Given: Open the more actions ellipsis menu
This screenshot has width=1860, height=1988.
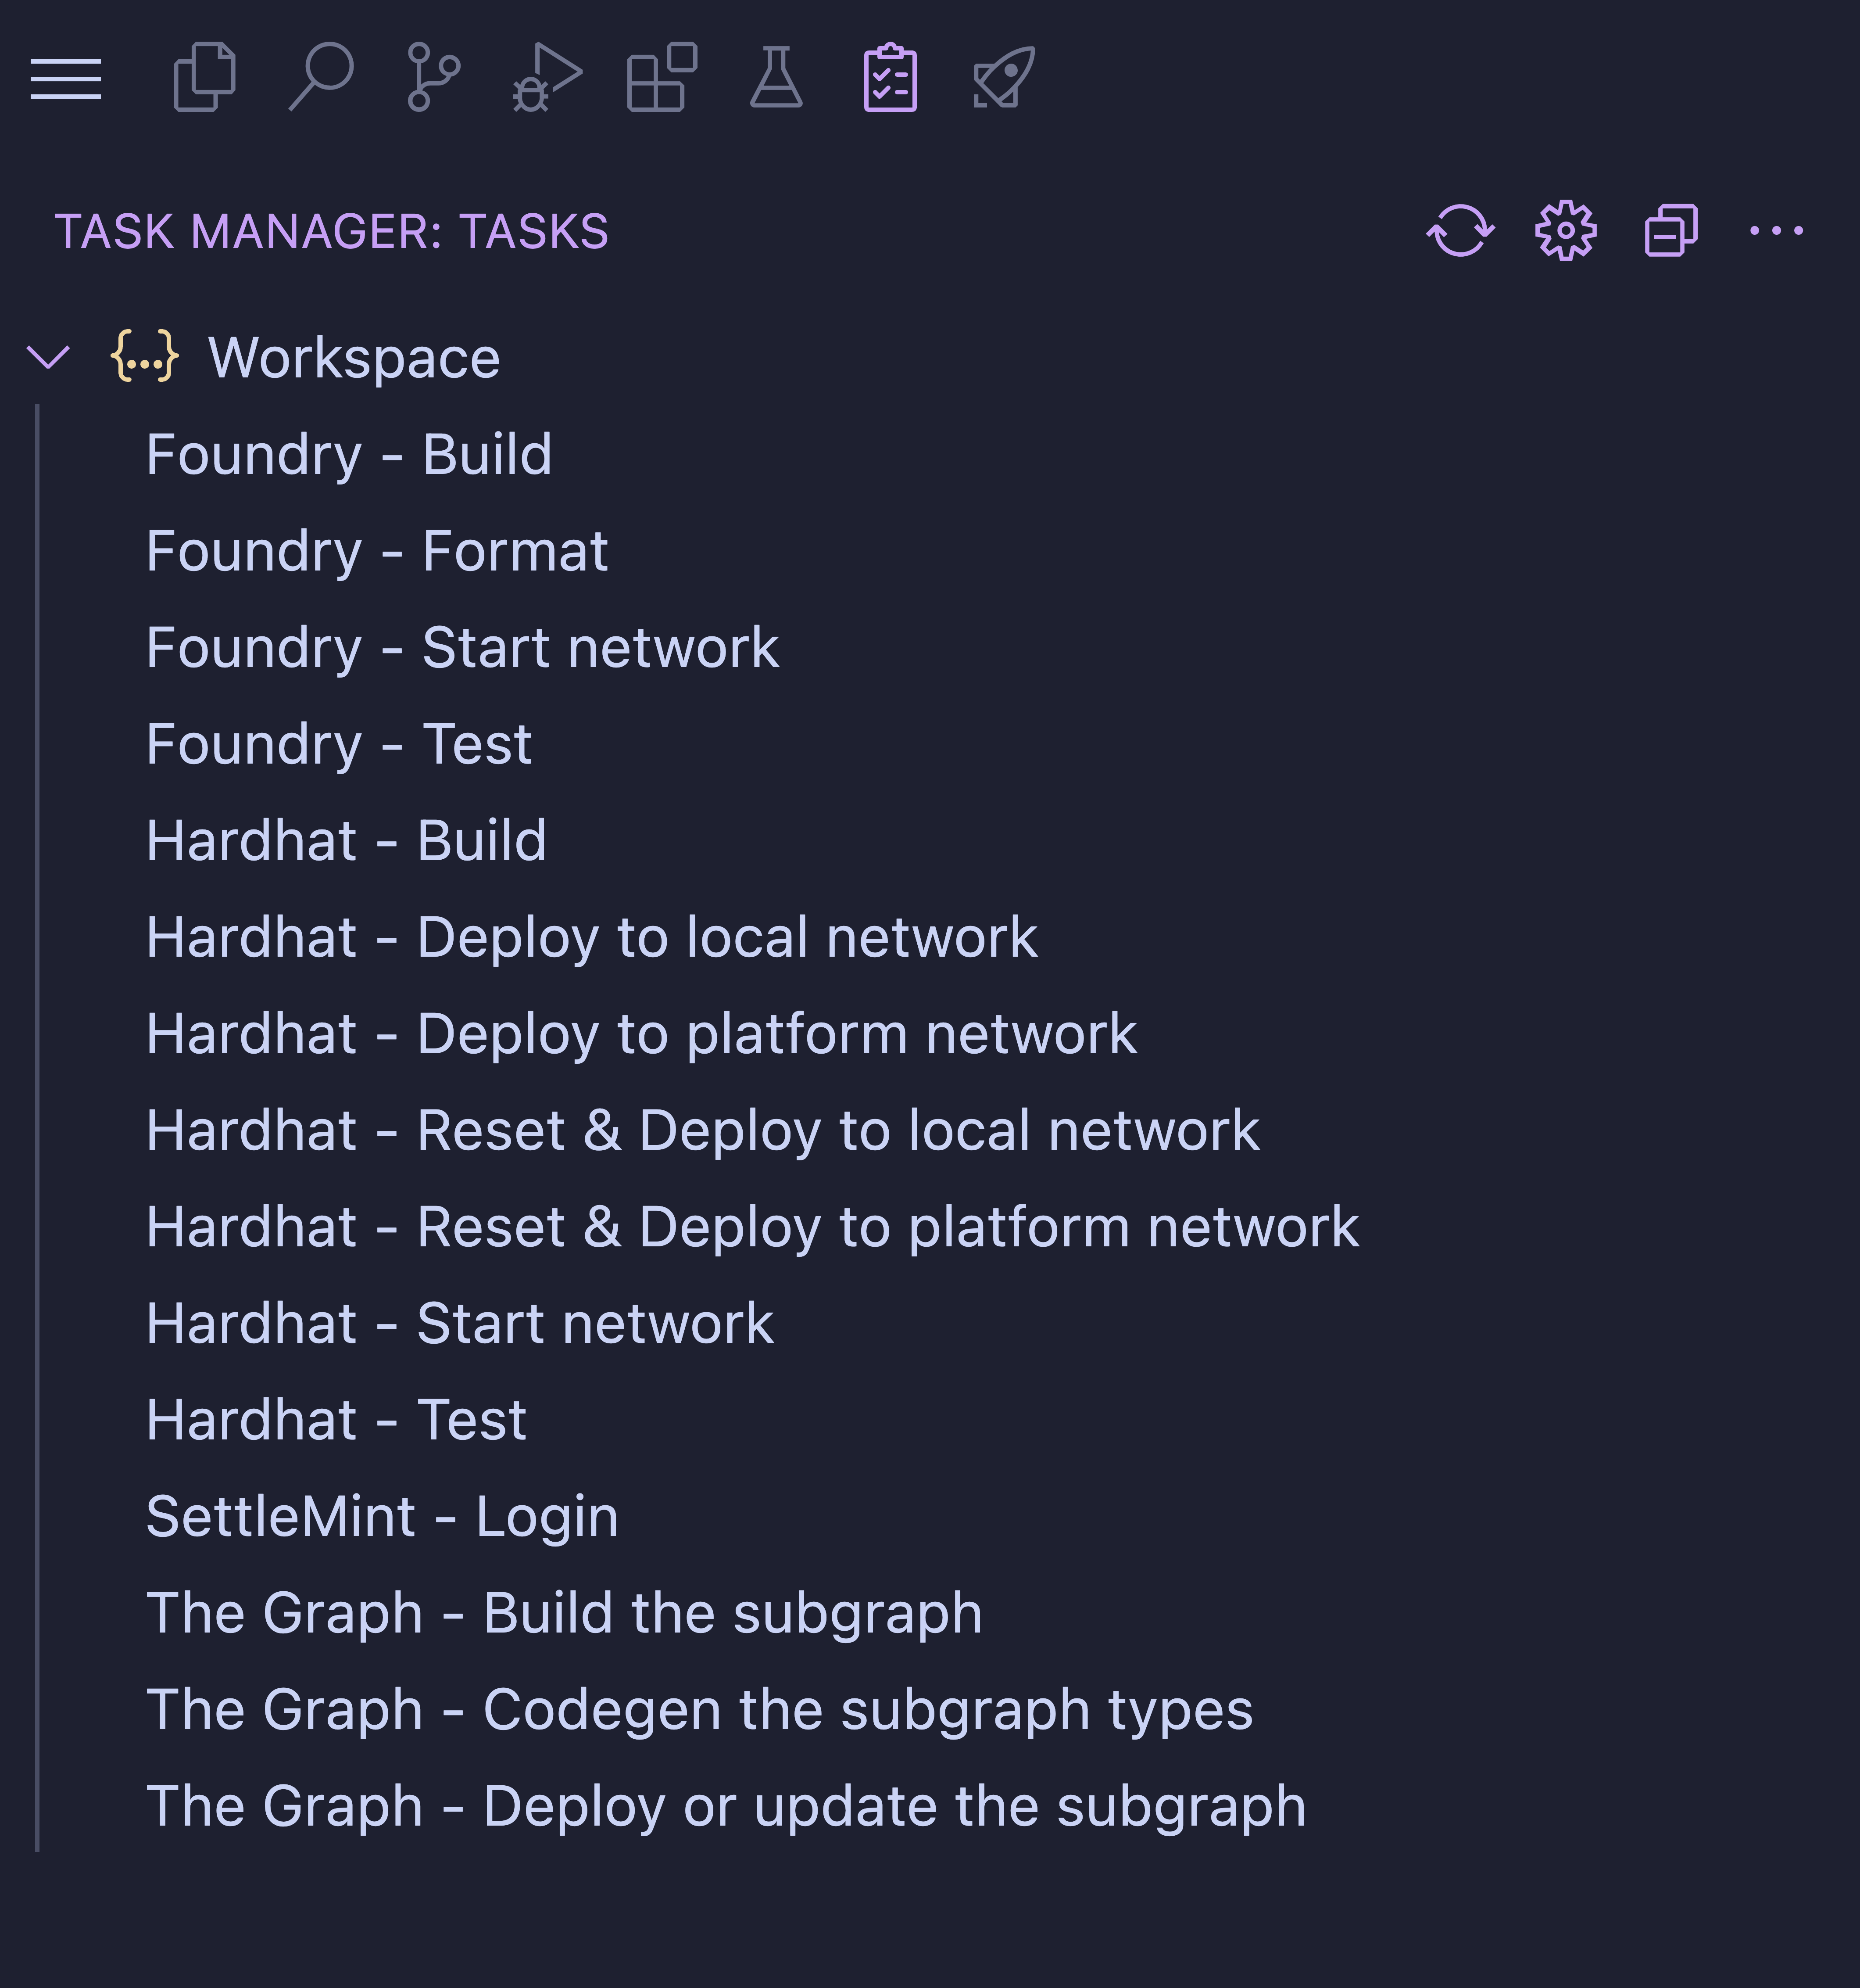Looking at the screenshot, I should tap(1776, 231).
